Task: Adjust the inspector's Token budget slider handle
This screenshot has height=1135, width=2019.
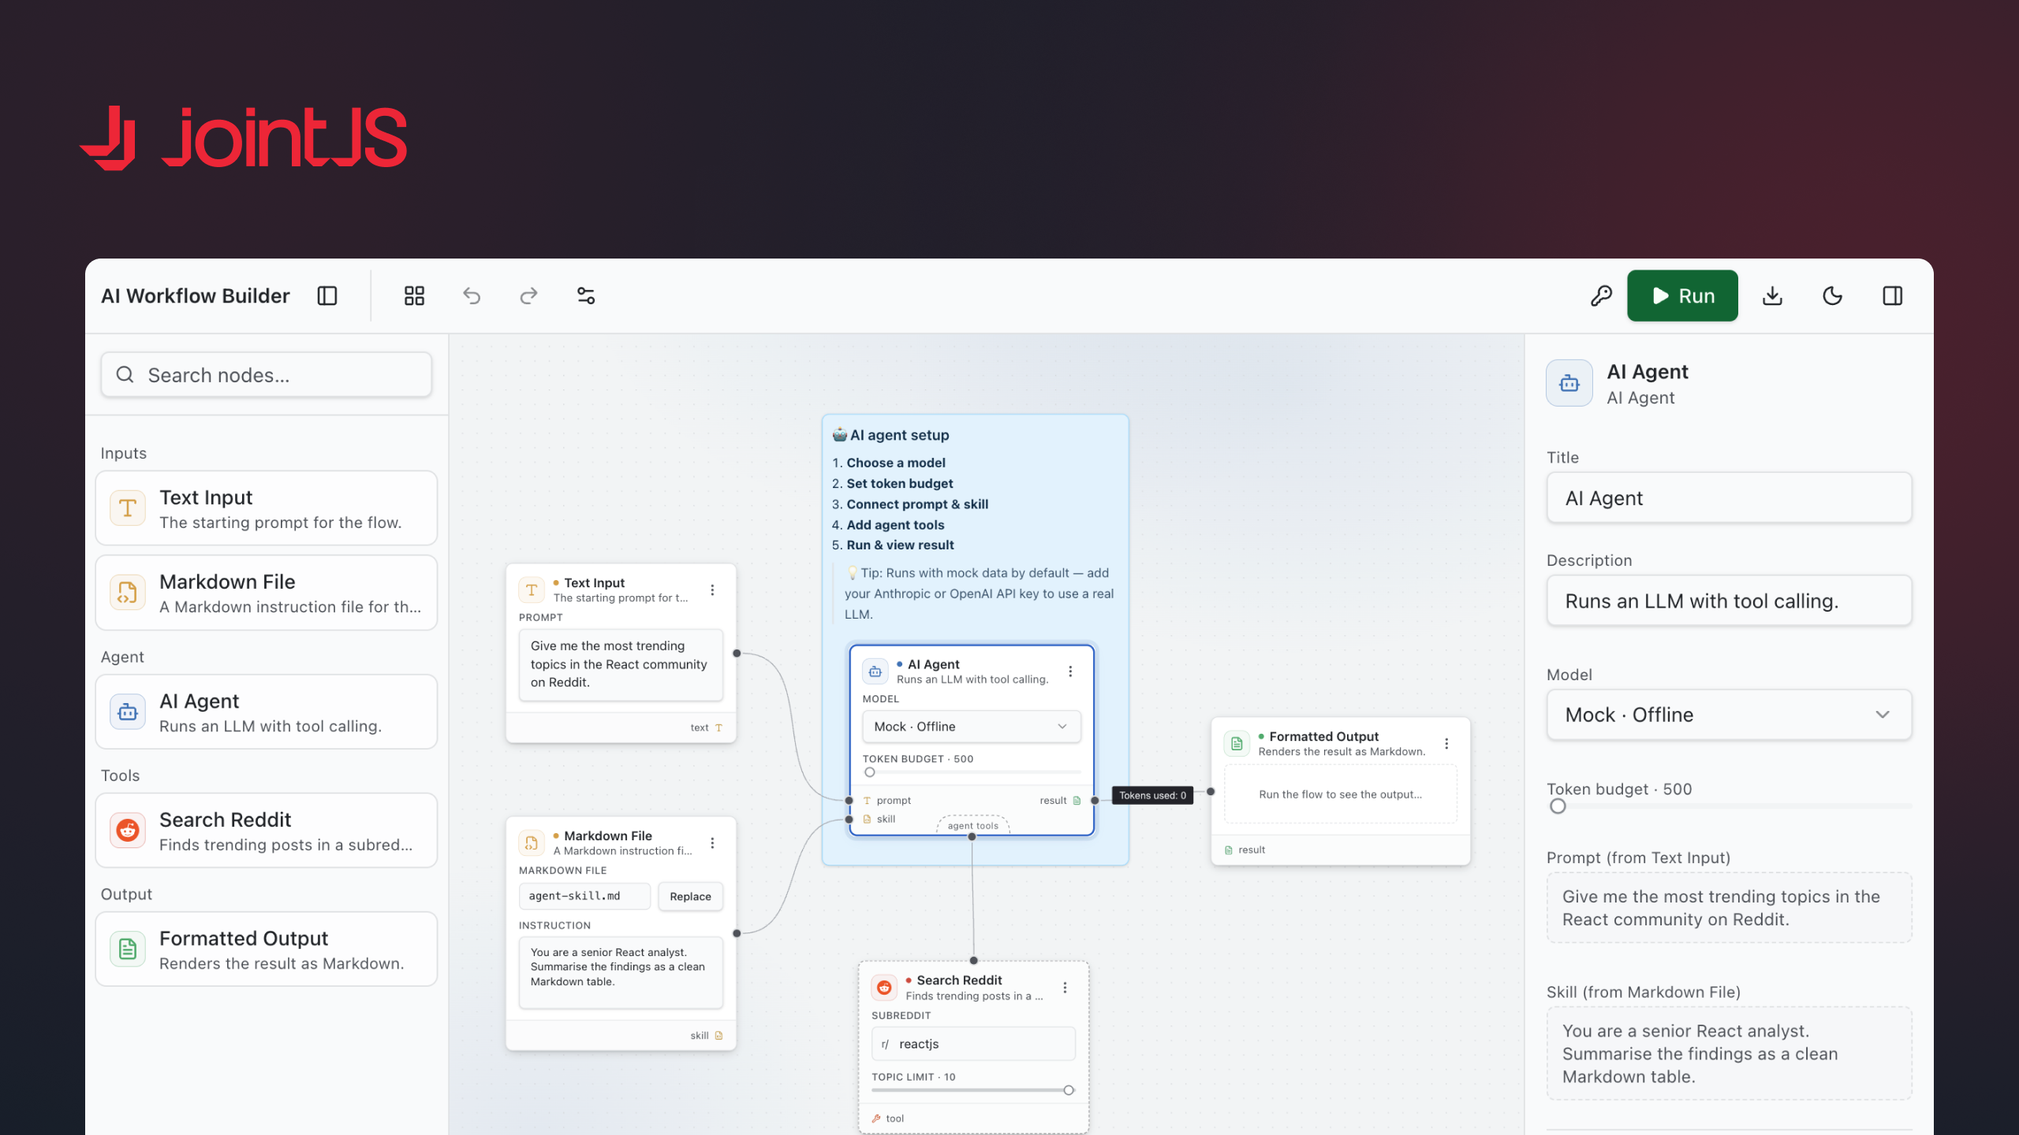Action: [1558, 806]
